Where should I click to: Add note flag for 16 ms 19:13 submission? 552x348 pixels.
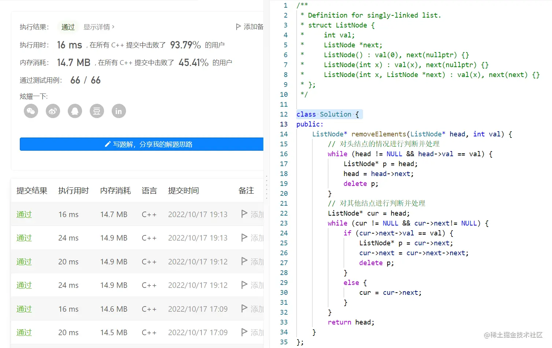[x=244, y=214]
